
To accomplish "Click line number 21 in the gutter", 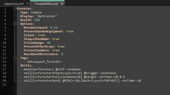I will 4,84.
